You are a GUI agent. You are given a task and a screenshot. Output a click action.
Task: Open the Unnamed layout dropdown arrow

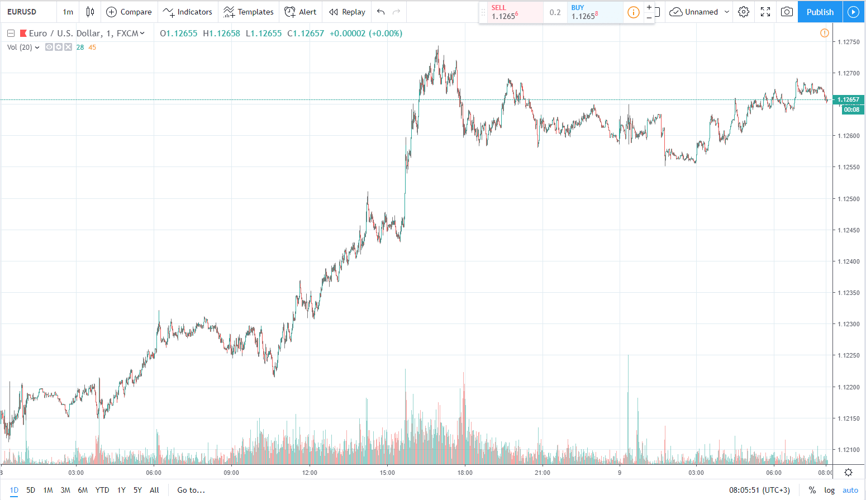pyautogui.click(x=727, y=12)
